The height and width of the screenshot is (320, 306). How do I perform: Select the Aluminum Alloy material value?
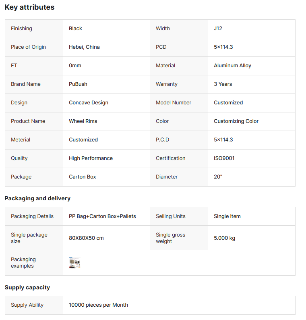(232, 65)
